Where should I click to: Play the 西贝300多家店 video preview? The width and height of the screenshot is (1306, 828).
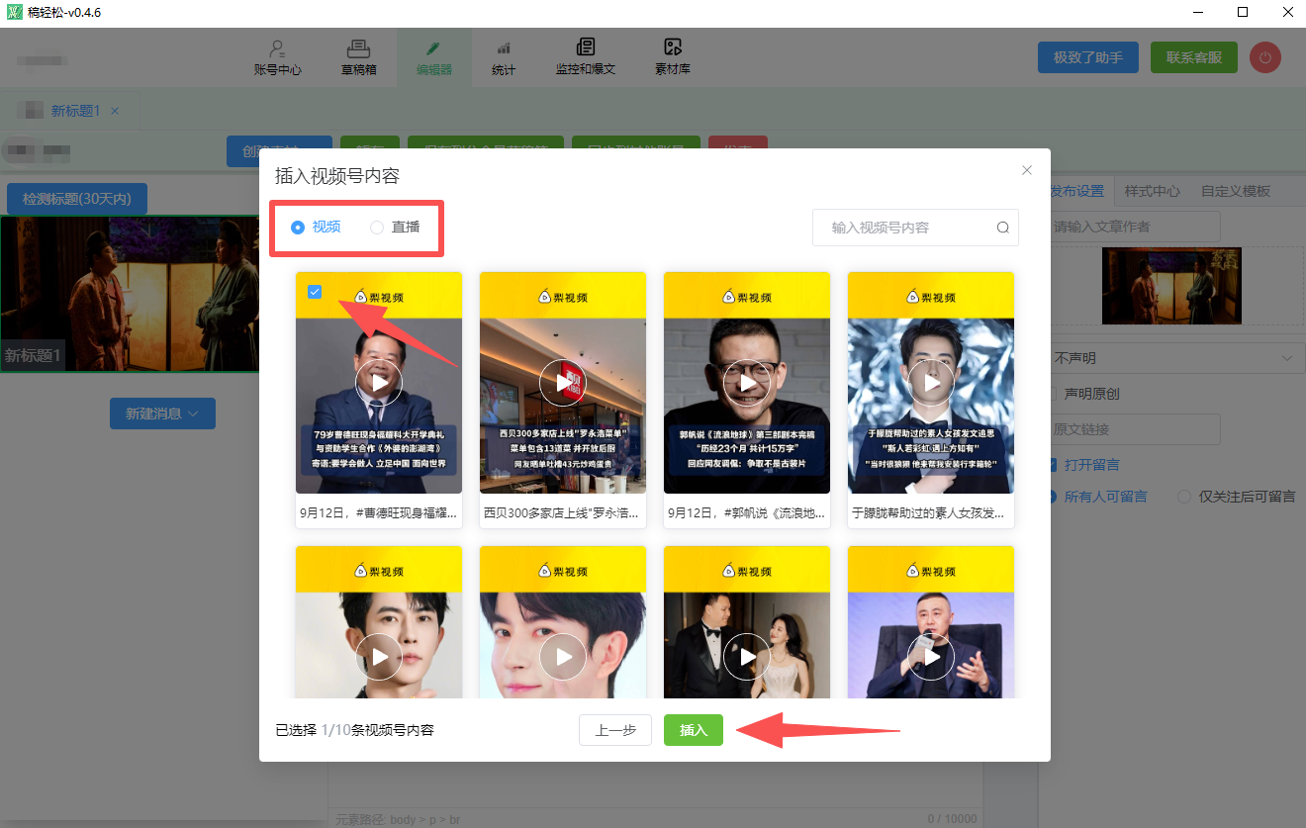coord(563,382)
